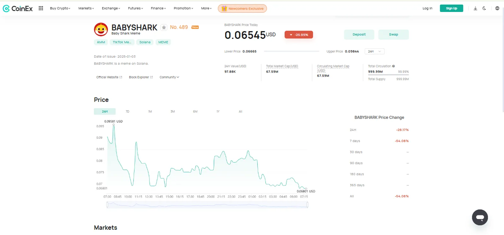Open the apps grid menu icon
This screenshot has height=235, width=504.
[x=41, y=8]
